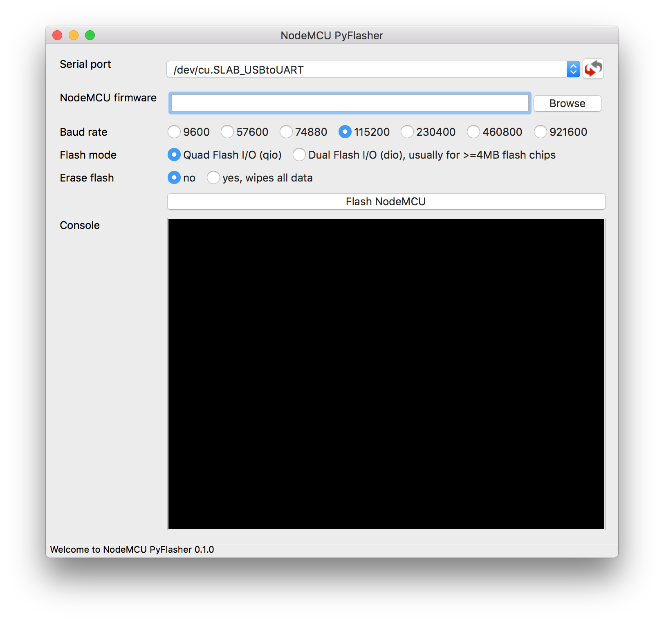664x623 pixels.
Task: Click the Baud rate label
Action: tap(84, 132)
